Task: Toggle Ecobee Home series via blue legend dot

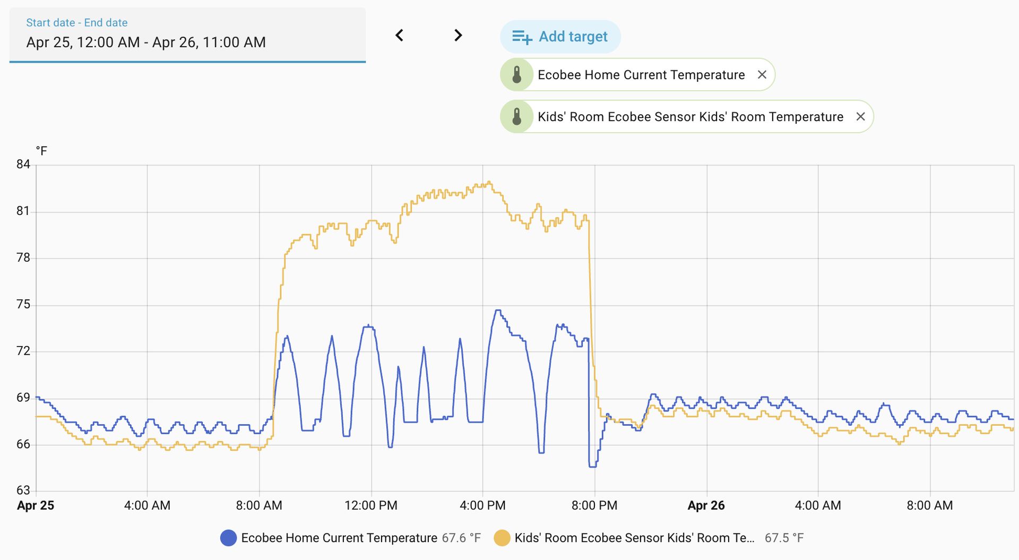Action: pyautogui.click(x=228, y=538)
